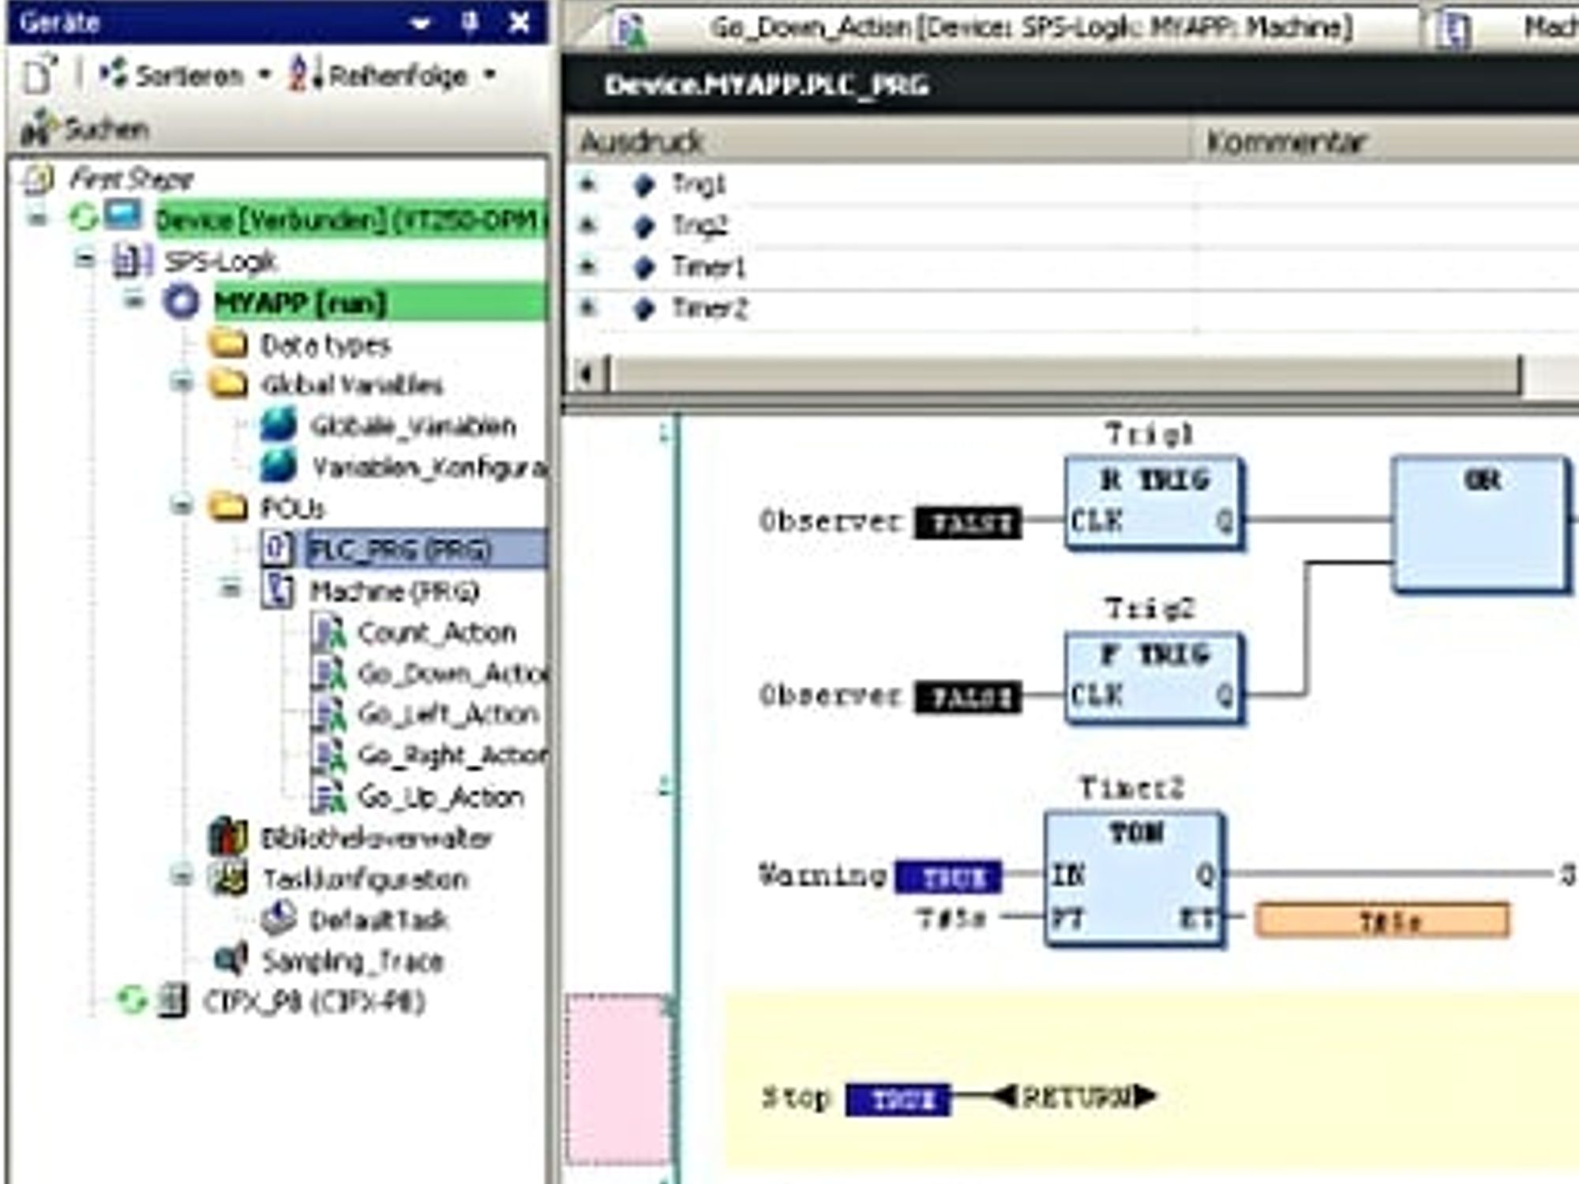Click the Global Variables folder icon
This screenshot has height=1184, width=1579.
tap(227, 384)
